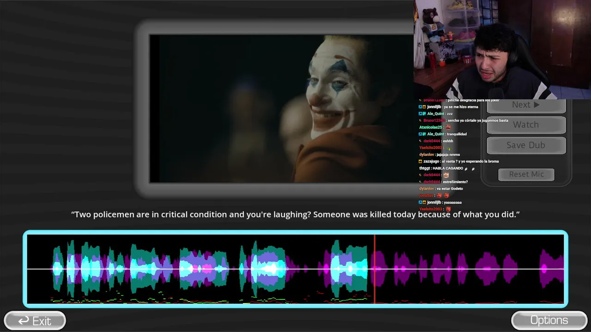Click the Save Dub button

coord(526,145)
